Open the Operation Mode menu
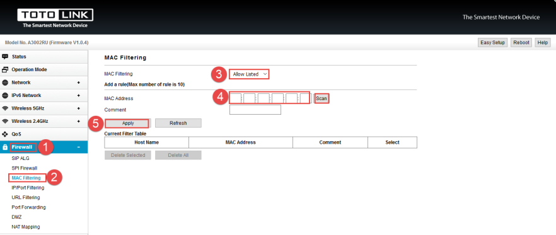Screen dimensions: 556x235 point(44,69)
